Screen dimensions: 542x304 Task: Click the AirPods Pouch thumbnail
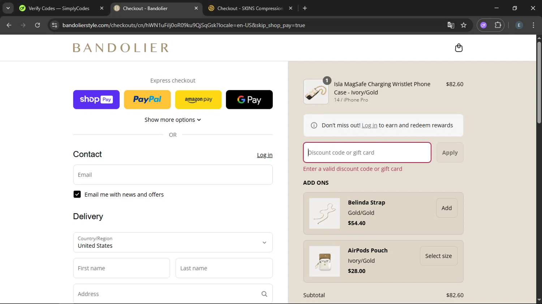click(x=324, y=261)
